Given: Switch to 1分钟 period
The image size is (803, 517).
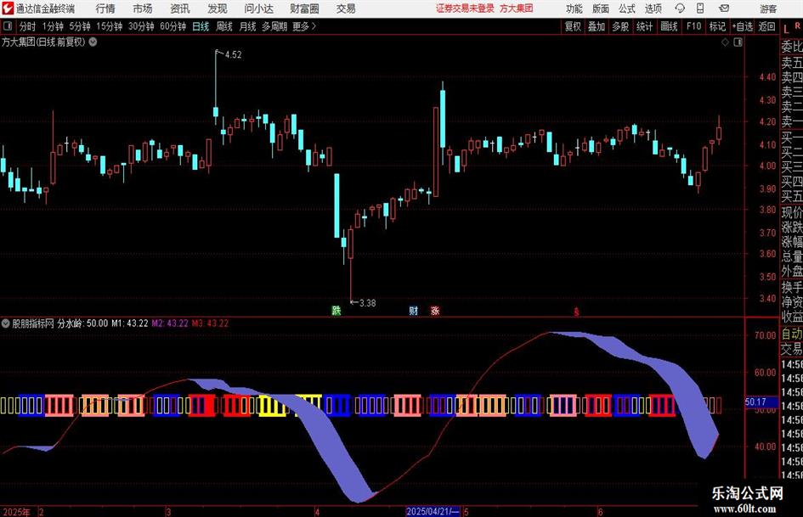Looking at the screenshot, I should coord(52,26).
